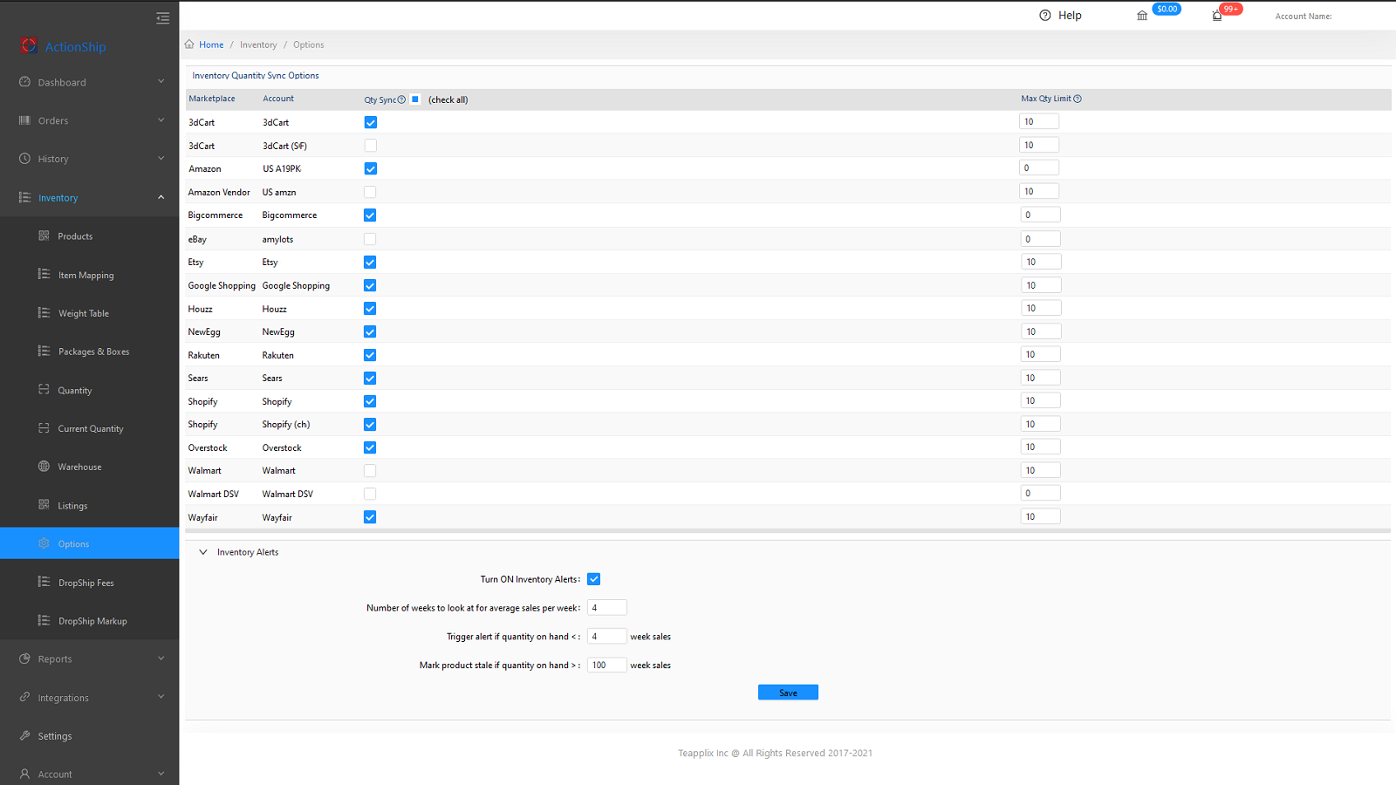The height and width of the screenshot is (785, 1396).
Task: Edit mark product stale quantity field
Action: click(607, 665)
